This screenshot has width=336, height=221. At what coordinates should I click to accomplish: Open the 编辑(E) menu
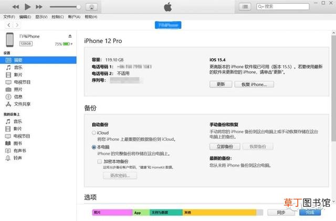click(x=25, y=17)
